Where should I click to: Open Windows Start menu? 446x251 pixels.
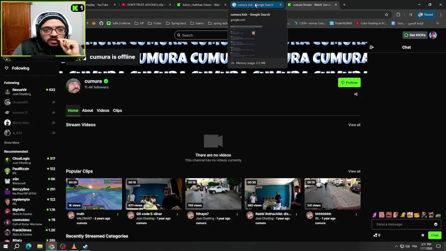6,246
